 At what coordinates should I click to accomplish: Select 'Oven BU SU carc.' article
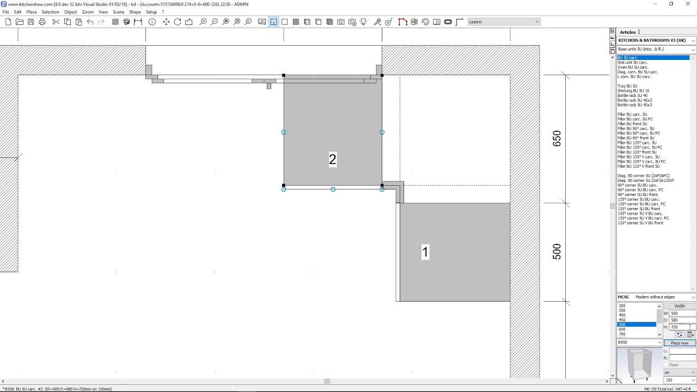pyautogui.click(x=633, y=67)
